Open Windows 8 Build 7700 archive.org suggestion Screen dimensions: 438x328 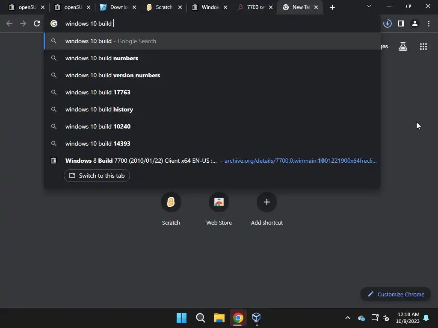(x=212, y=161)
